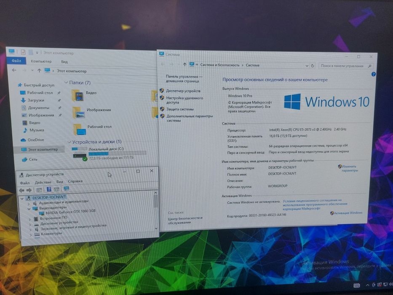Expand Встроенное ПО node
The width and height of the screenshot is (393, 295).
click(x=29, y=220)
